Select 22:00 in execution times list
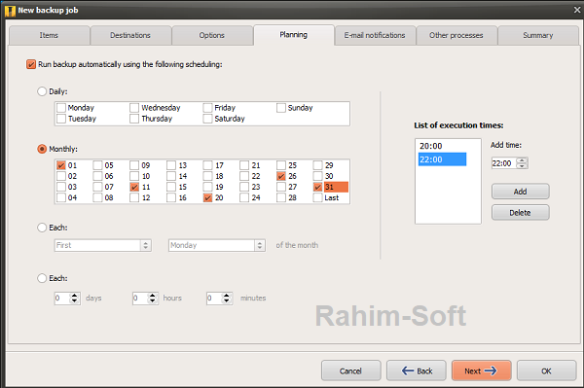The height and width of the screenshot is (388, 584). click(x=442, y=159)
